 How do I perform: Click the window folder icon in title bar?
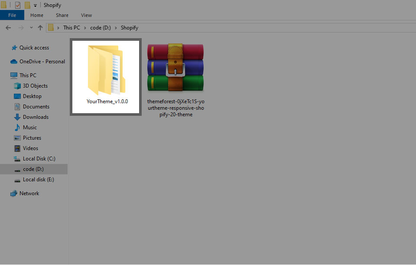click(x=3, y=5)
